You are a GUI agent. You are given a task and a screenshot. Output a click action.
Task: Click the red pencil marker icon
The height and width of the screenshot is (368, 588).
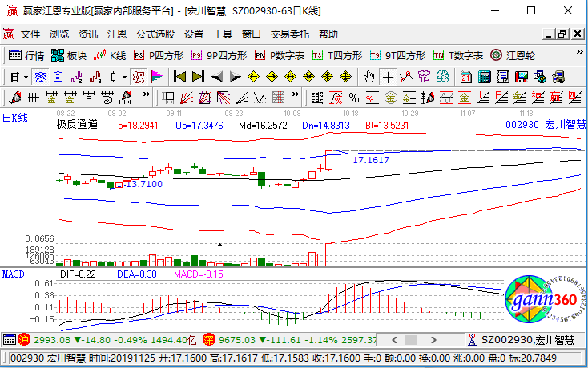(x=15, y=98)
